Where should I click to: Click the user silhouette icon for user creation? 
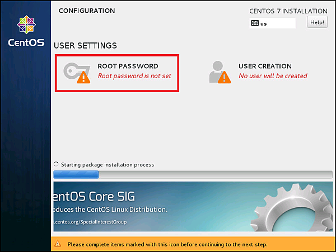click(217, 70)
